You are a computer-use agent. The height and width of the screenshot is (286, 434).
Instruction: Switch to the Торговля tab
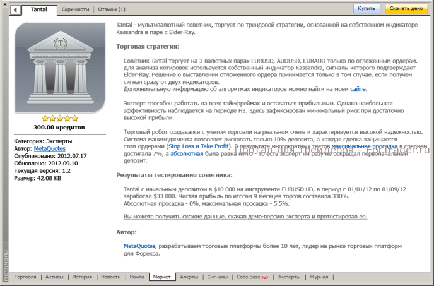click(x=25, y=277)
